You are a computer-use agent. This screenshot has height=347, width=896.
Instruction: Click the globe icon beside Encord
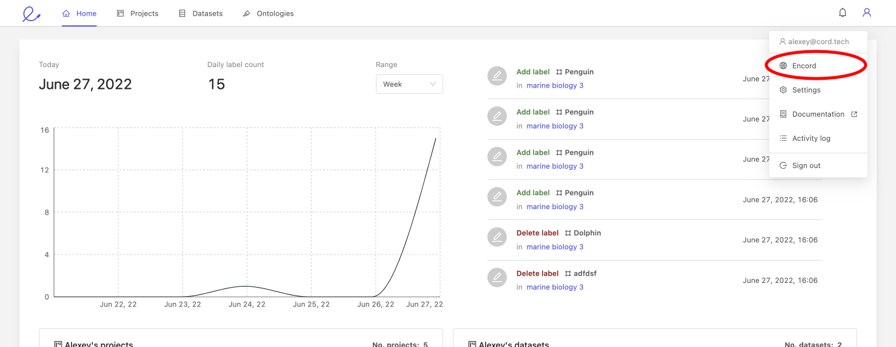783,66
